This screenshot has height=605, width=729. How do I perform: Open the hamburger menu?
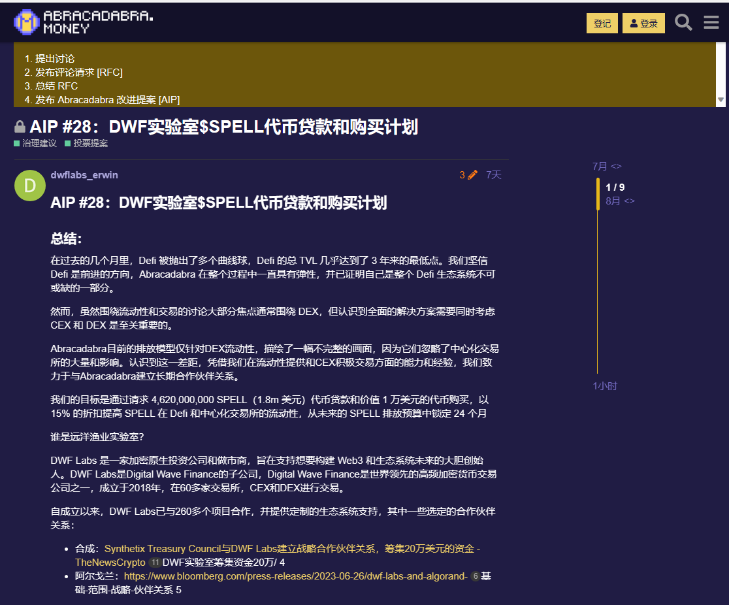(x=711, y=22)
